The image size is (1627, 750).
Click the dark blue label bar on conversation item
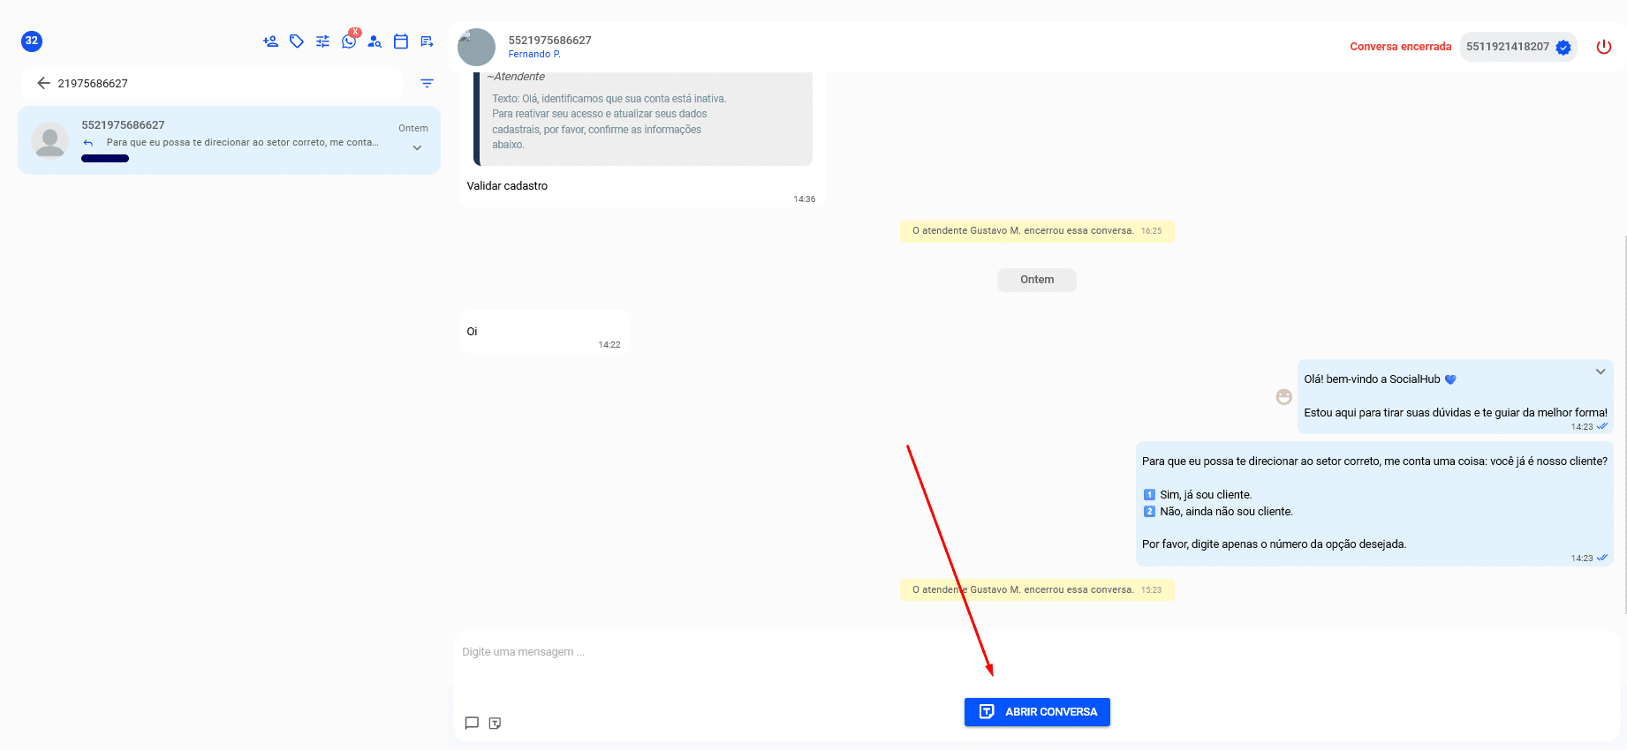click(105, 159)
